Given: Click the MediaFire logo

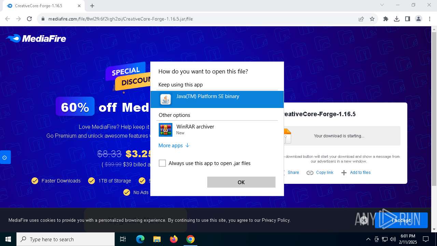Looking at the screenshot, I should coord(36,39).
